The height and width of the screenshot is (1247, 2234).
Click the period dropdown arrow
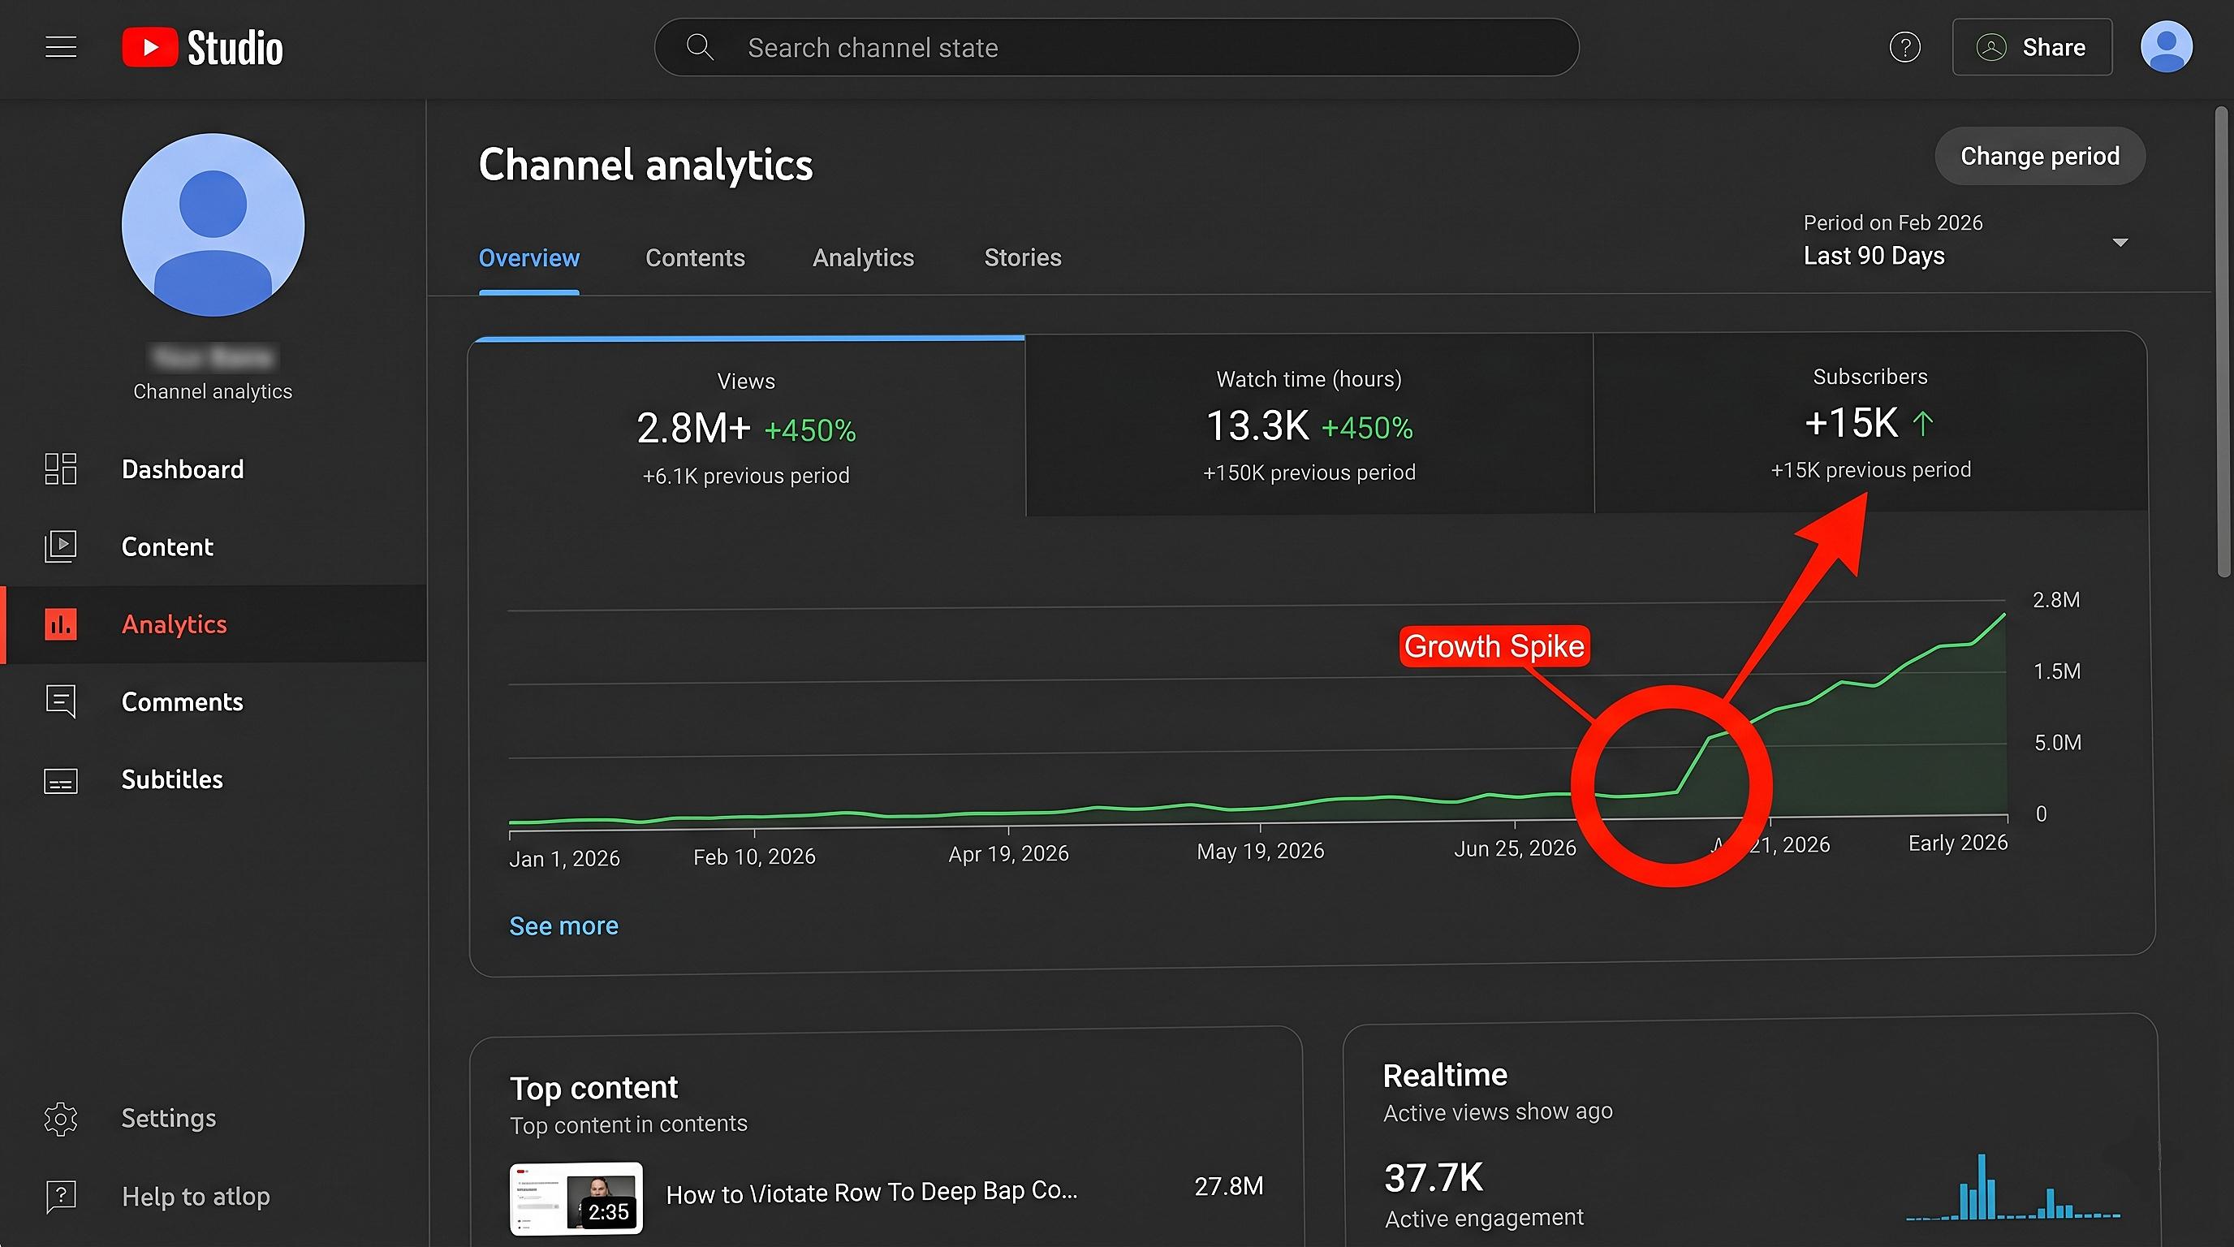point(2120,242)
